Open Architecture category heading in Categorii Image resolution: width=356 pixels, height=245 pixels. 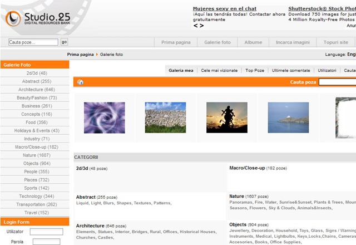[x=90, y=226]
